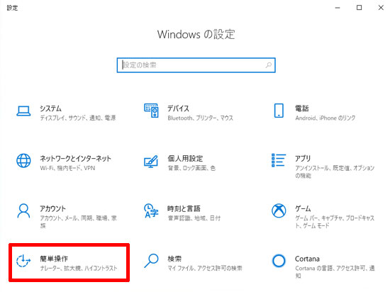This screenshot has width=390, height=292.
Task: Click the laptop icon for システム
Action: point(23,111)
